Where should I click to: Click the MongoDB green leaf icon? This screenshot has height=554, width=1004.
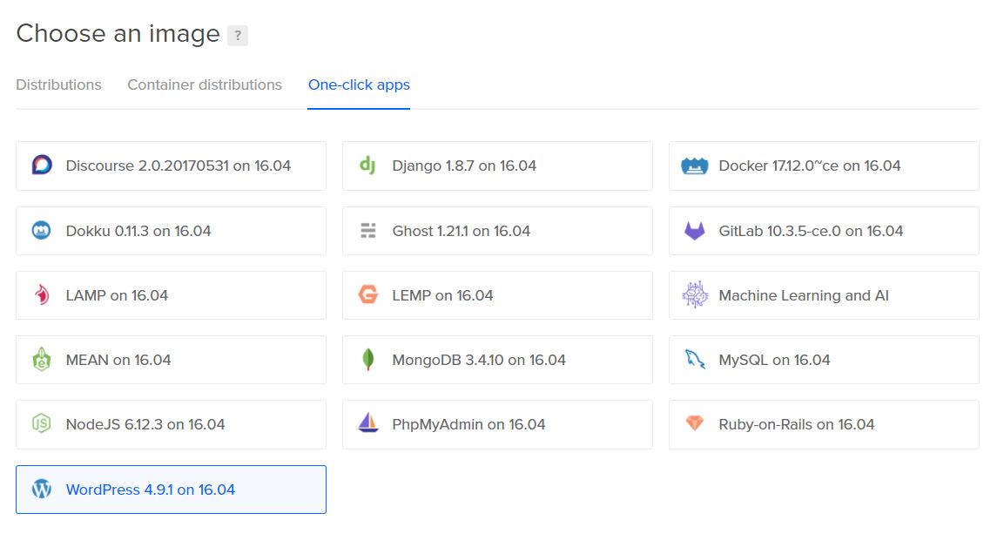point(368,359)
